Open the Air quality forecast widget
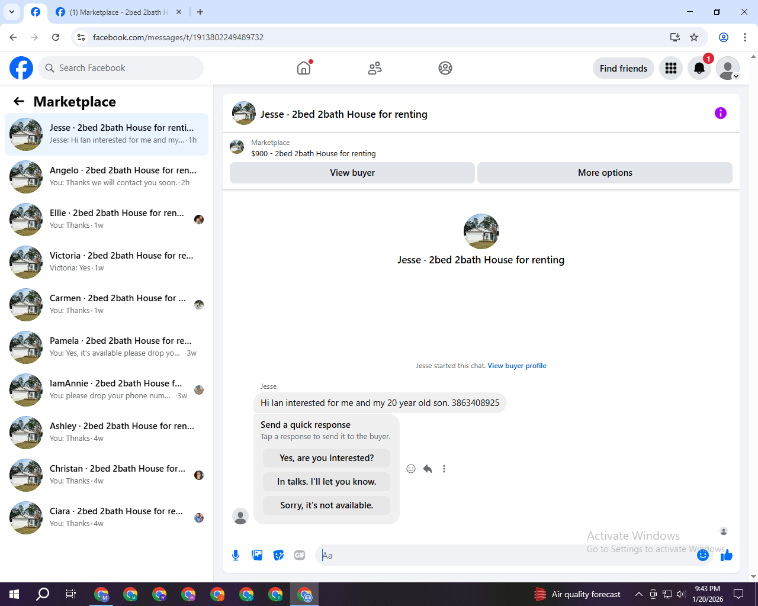 (577, 594)
